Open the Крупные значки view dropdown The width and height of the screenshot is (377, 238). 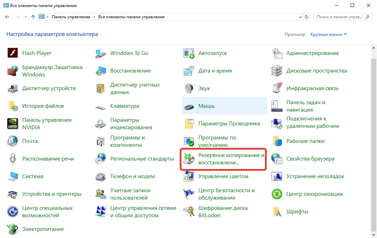pyautogui.click(x=328, y=35)
